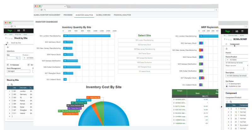Viewport: 252px width, 130px height.
Task: Open home icon beside Component tab in BOMs
Action: pyautogui.click(x=226, y=44)
